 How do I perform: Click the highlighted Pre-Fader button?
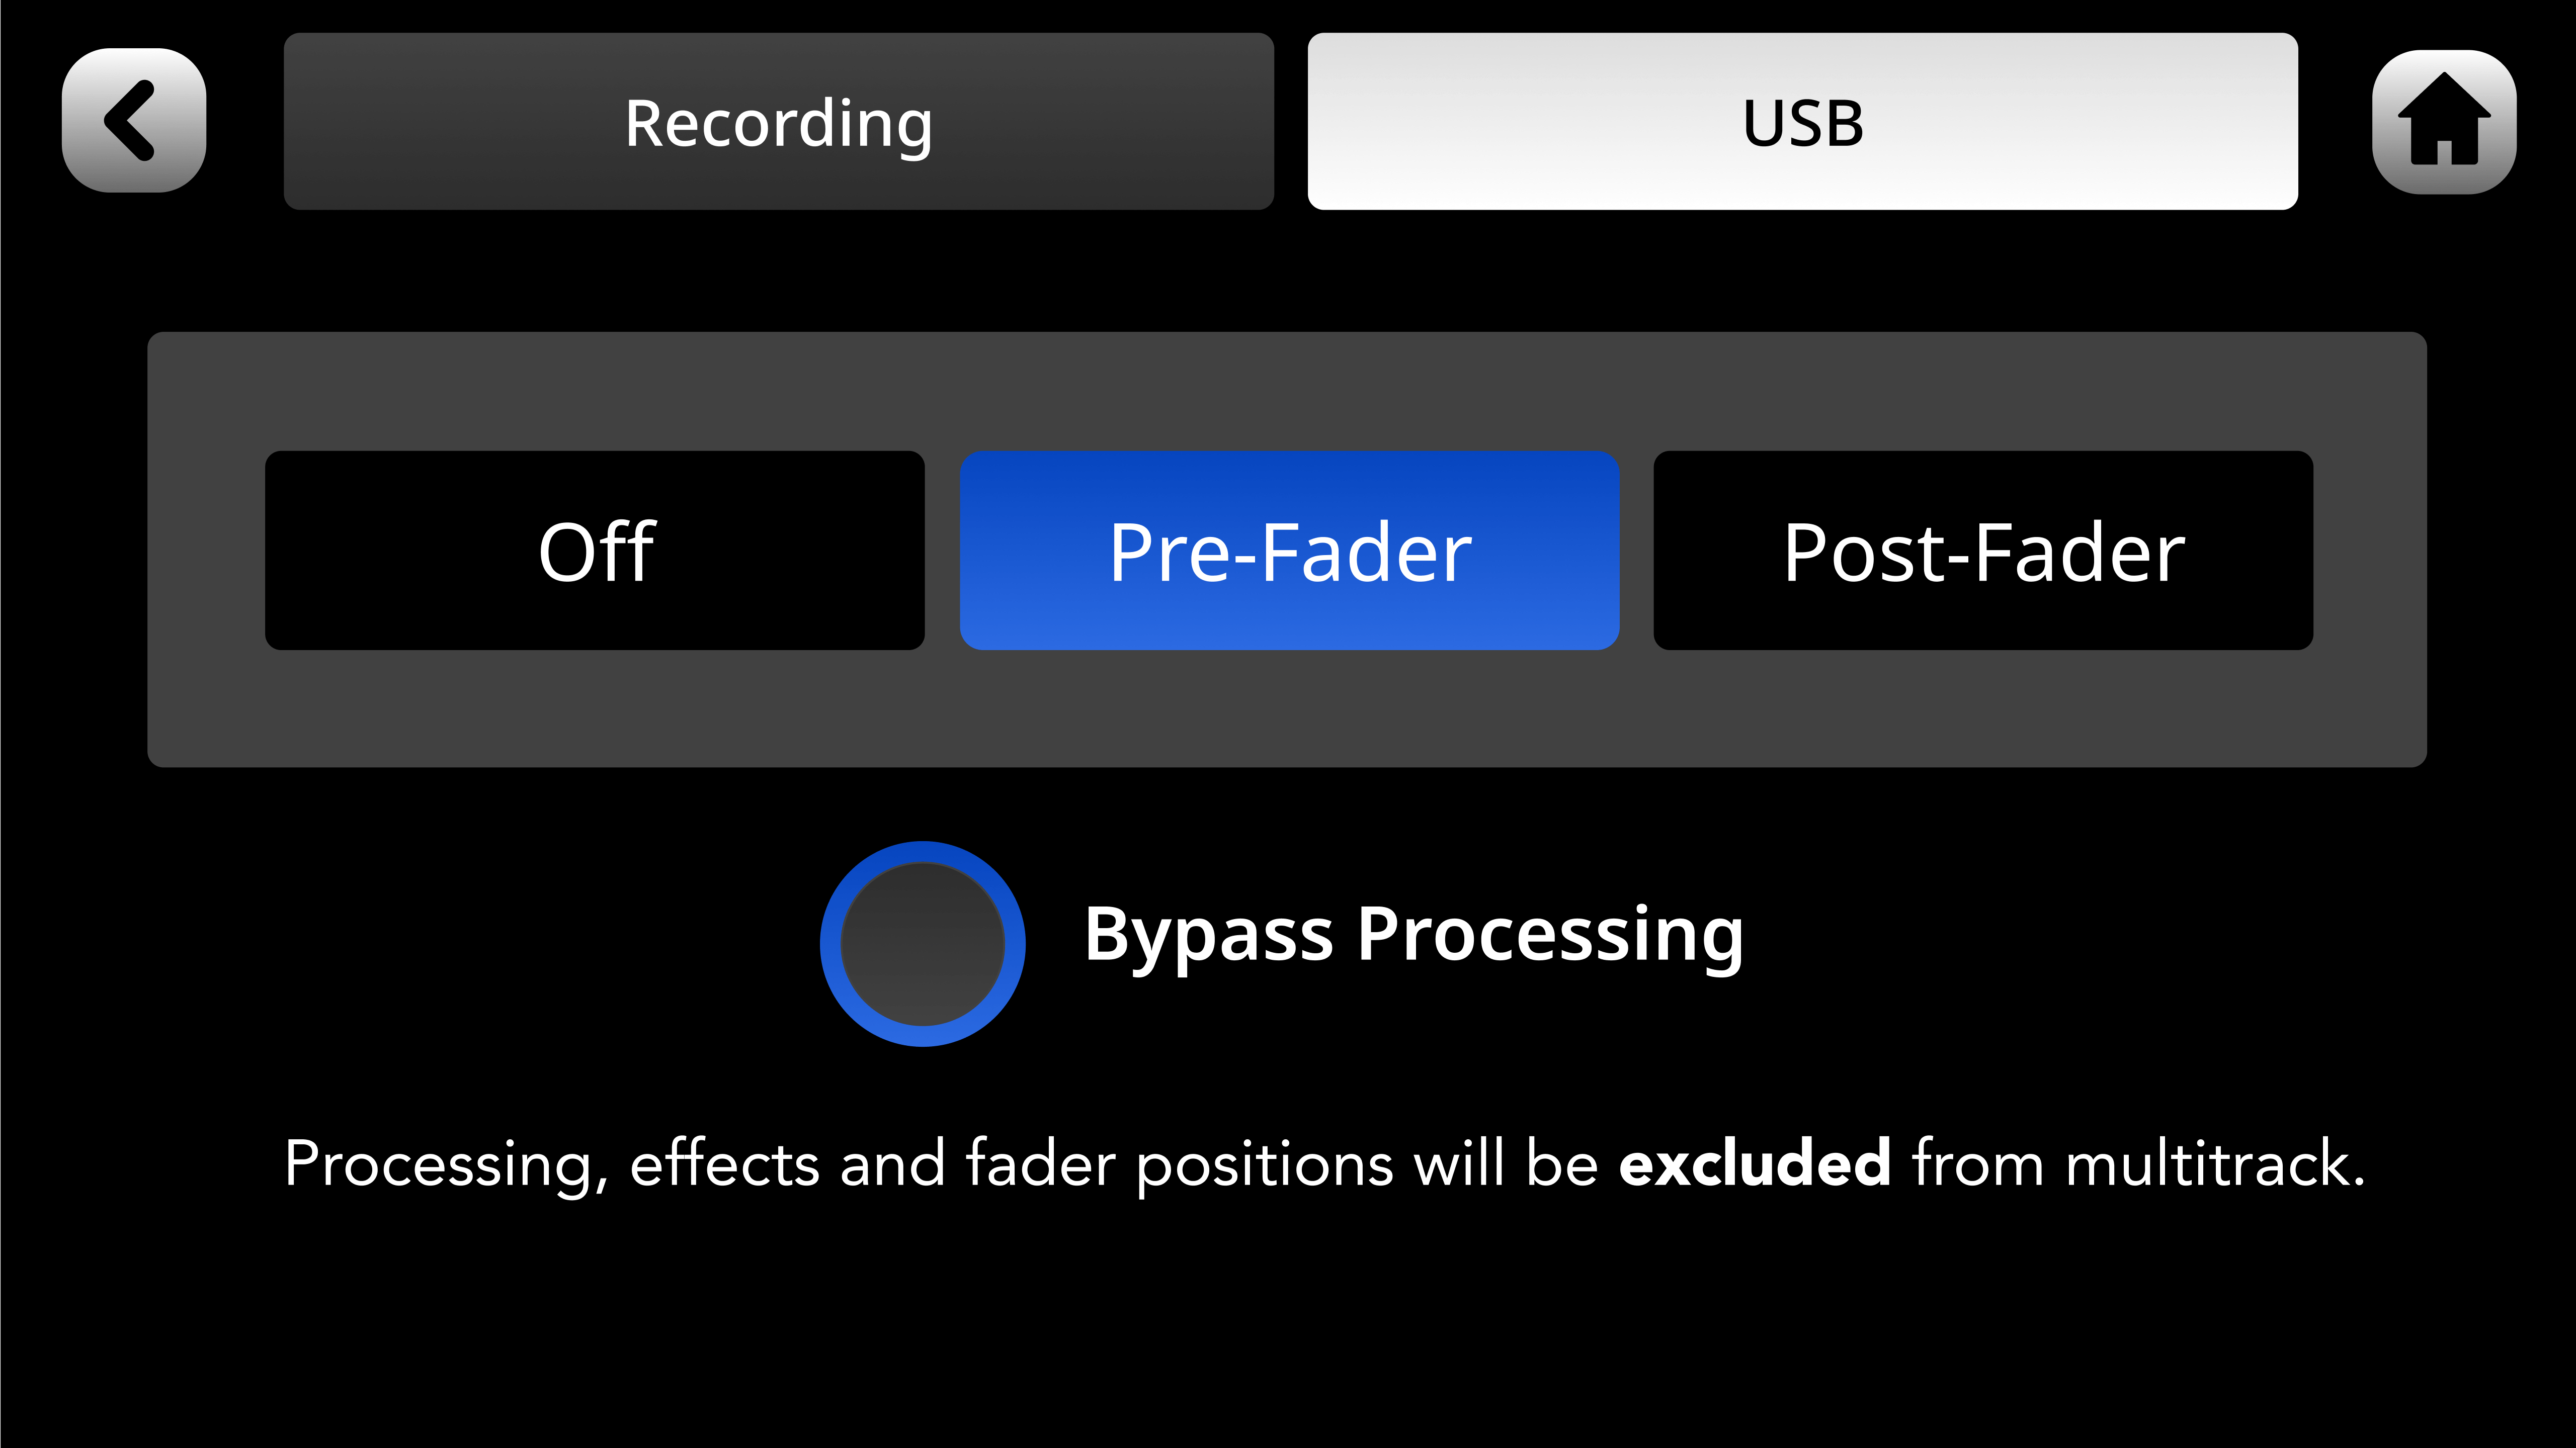click(1289, 550)
